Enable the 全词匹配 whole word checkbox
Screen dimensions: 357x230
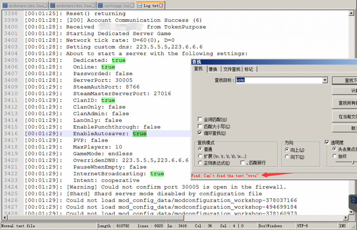pos(200,119)
